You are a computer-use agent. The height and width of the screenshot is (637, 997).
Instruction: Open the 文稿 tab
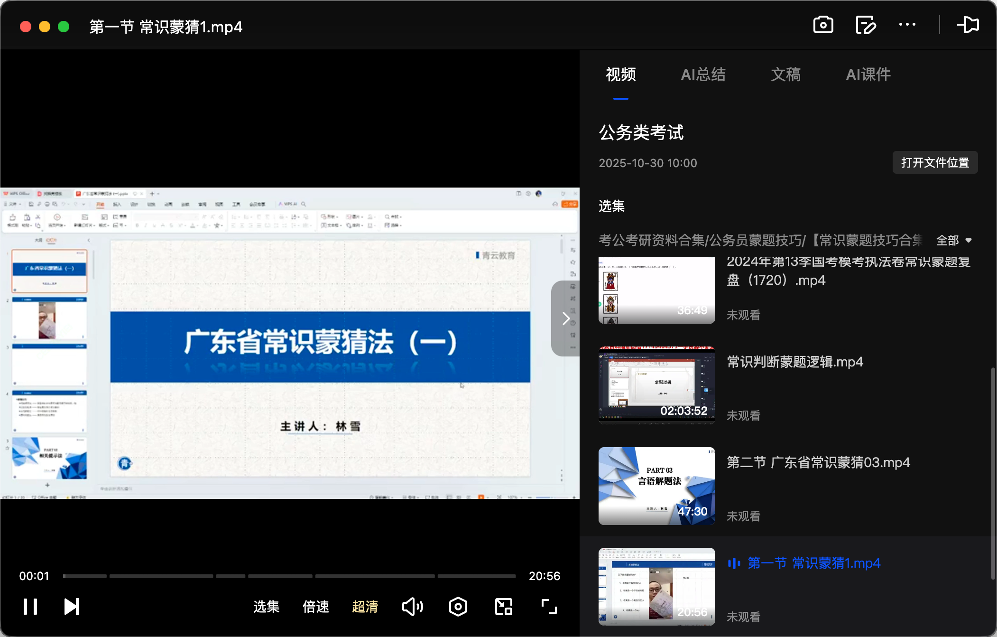click(786, 75)
